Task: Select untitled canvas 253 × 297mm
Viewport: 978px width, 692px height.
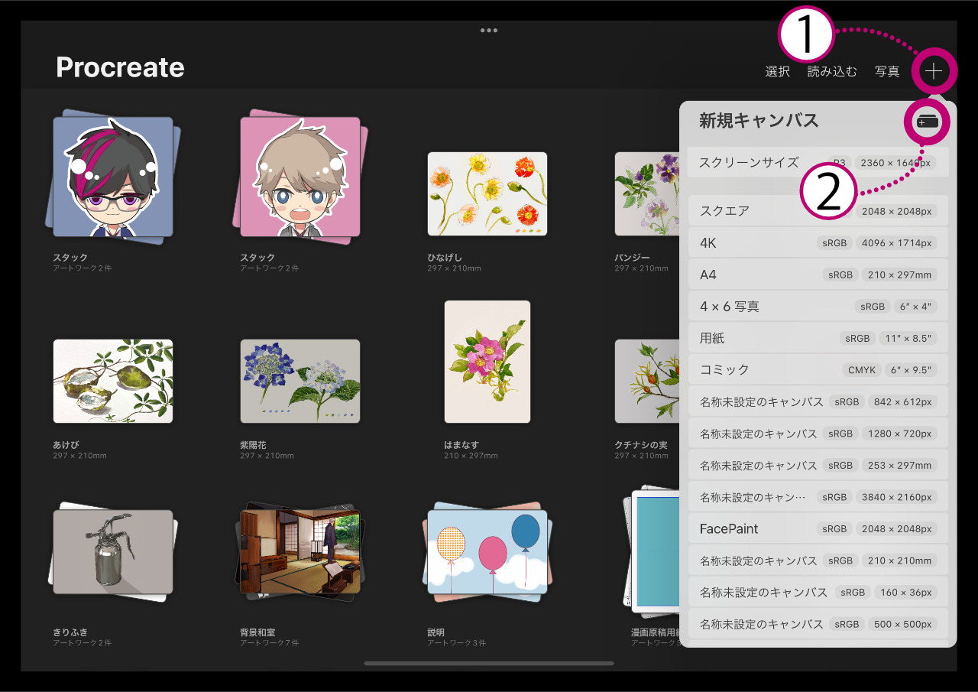Action: pos(818,465)
